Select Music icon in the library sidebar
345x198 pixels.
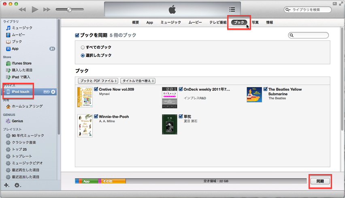(x=8, y=28)
